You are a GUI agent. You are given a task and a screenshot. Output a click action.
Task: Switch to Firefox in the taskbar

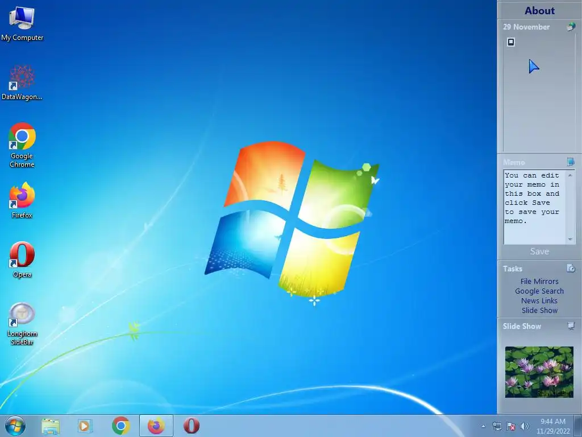(156, 426)
